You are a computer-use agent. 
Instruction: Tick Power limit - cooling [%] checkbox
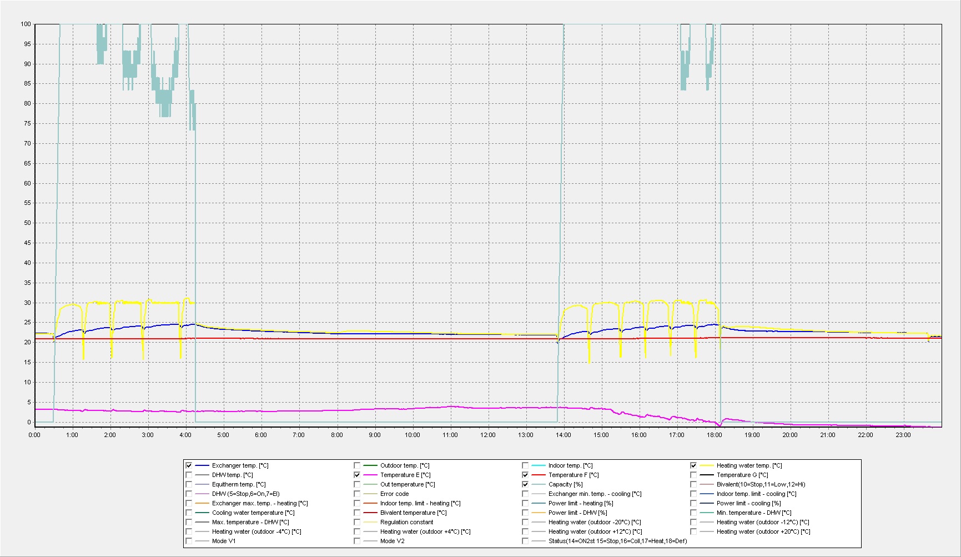pos(693,503)
